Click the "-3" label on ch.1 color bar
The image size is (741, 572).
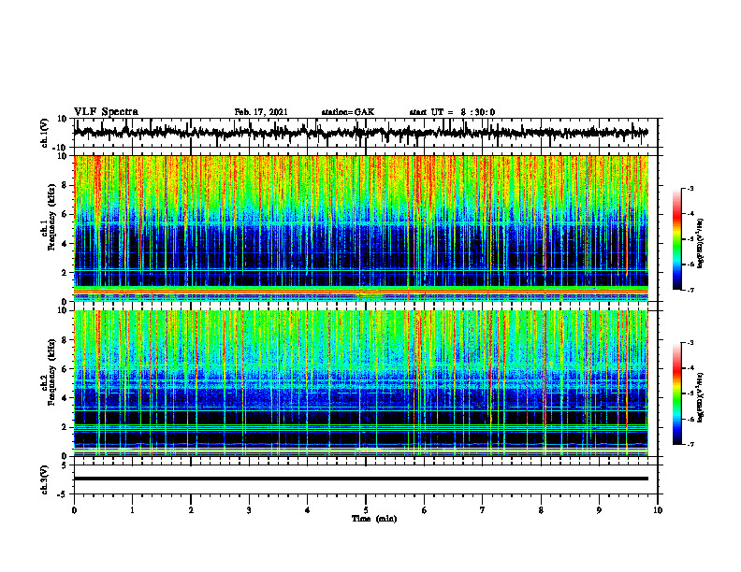coord(690,188)
